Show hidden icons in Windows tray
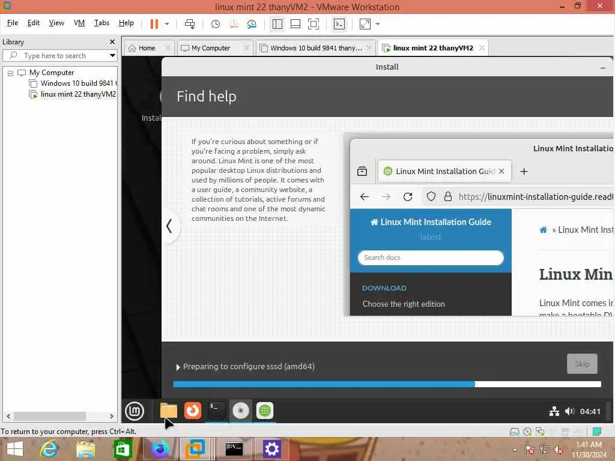The image size is (615, 461). pos(515,450)
